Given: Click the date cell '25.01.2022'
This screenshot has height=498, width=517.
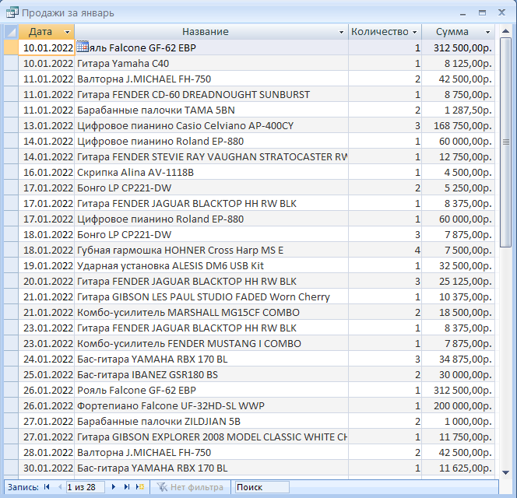Looking at the screenshot, I should (47, 375).
